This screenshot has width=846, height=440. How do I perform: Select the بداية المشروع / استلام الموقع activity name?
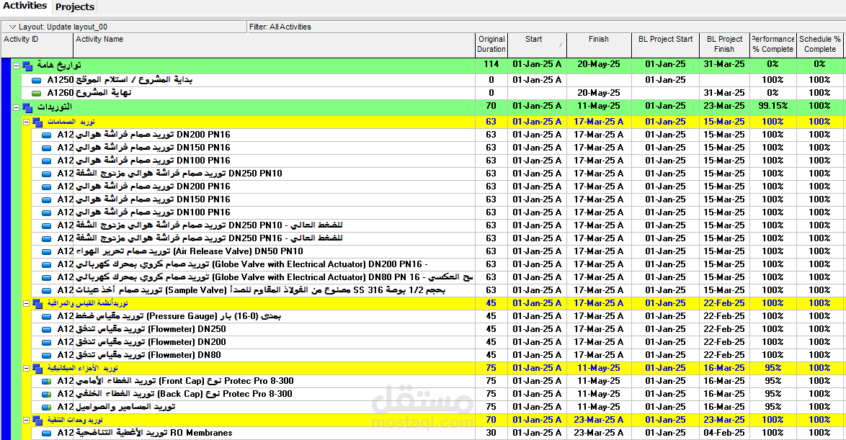[134, 80]
